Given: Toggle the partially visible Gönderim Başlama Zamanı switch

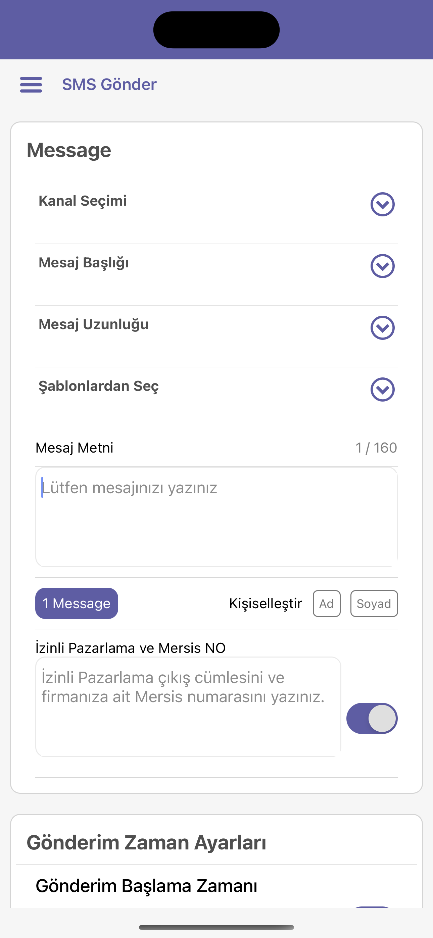Looking at the screenshot, I should (x=372, y=907).
